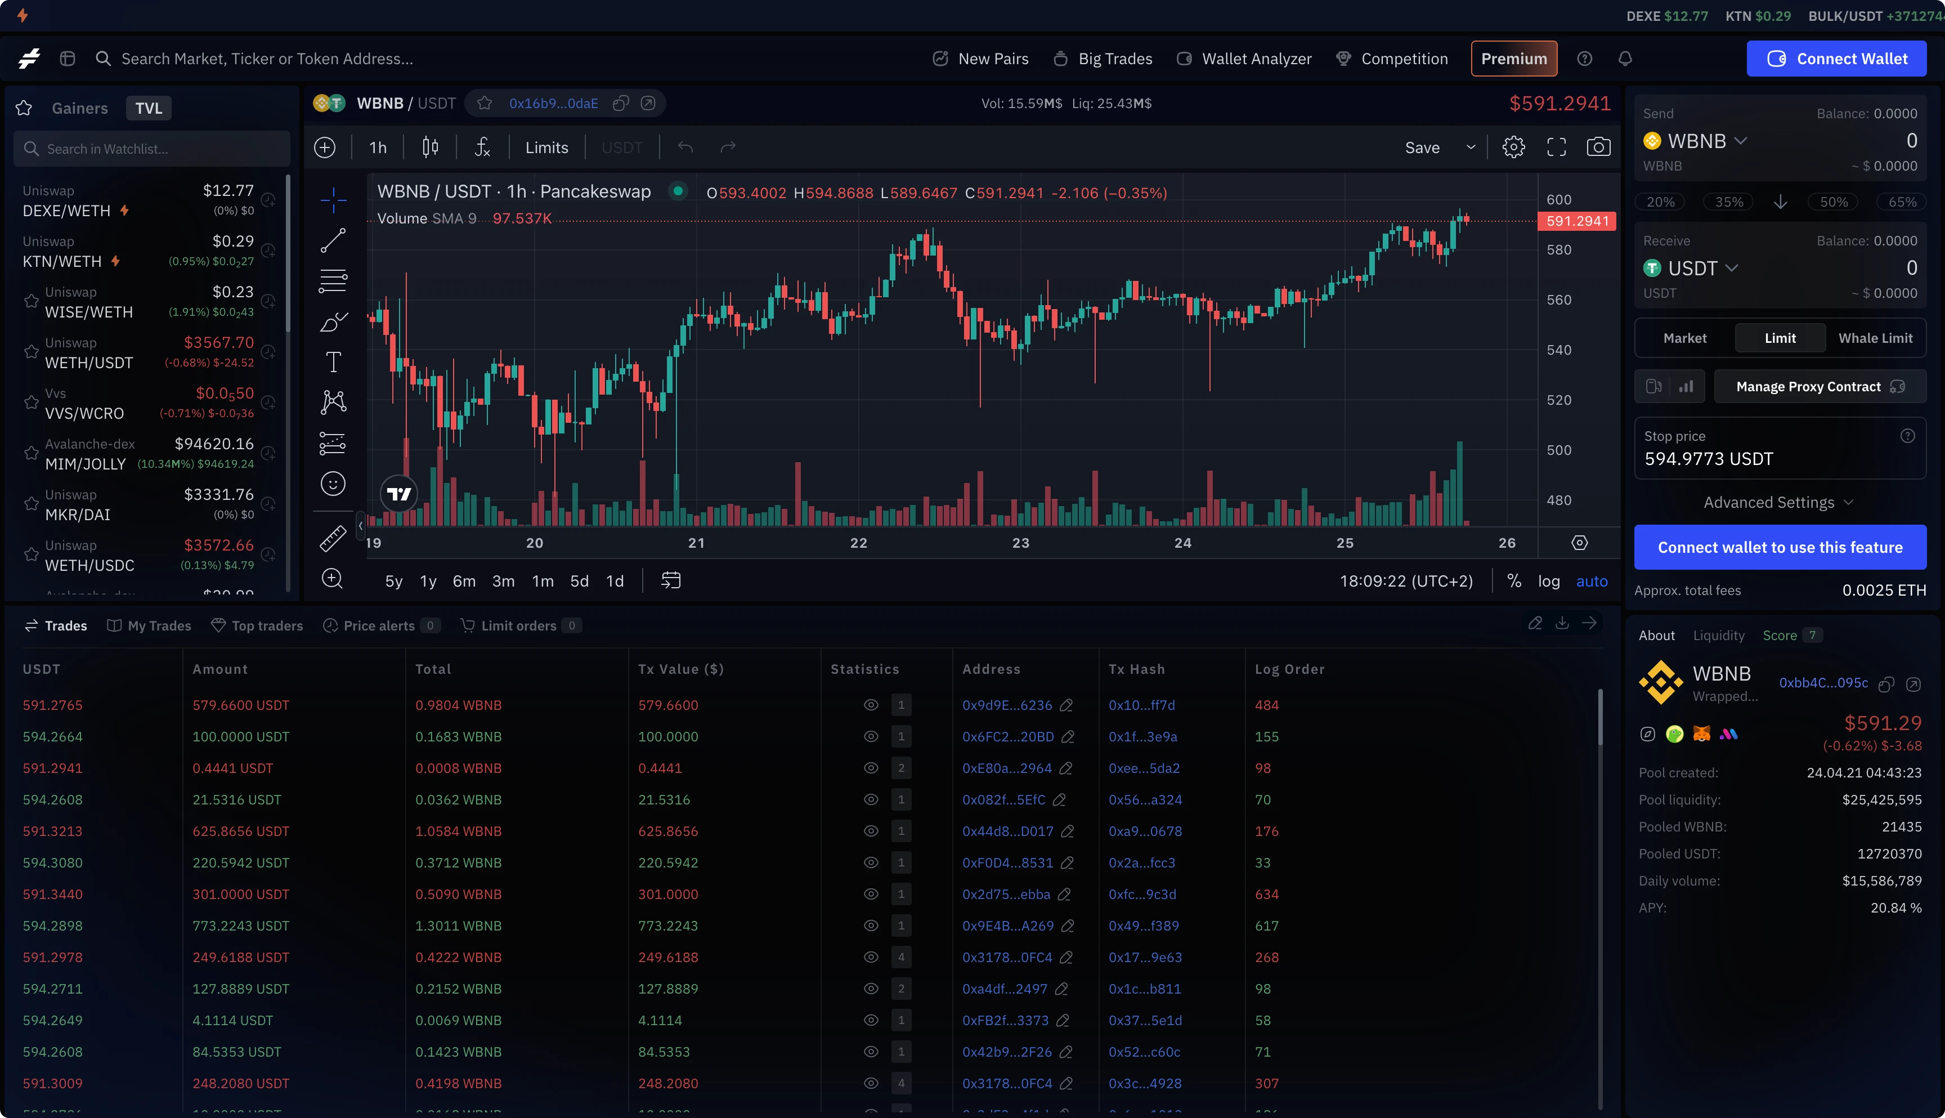Open the forecasting and measurement tools

coord(333,443)
